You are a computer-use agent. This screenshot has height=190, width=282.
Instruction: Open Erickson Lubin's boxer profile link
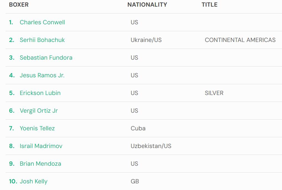pos(40,93)
